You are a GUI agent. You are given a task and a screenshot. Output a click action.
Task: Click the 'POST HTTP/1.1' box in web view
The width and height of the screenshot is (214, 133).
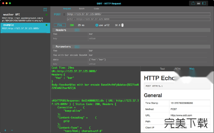[177, 86]
